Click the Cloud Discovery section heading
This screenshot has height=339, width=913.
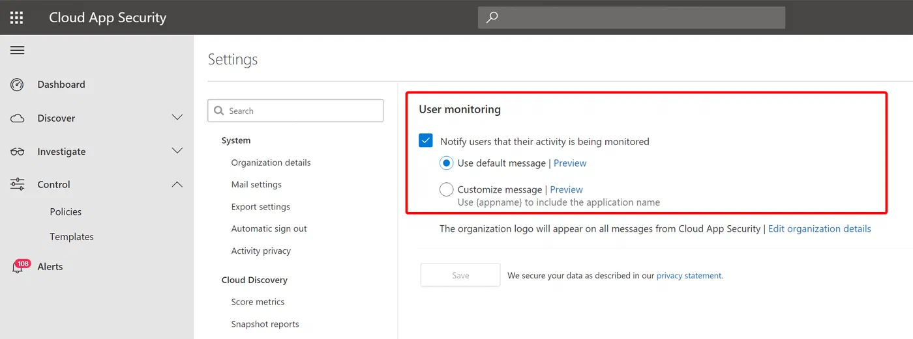[x=254, y=280]
